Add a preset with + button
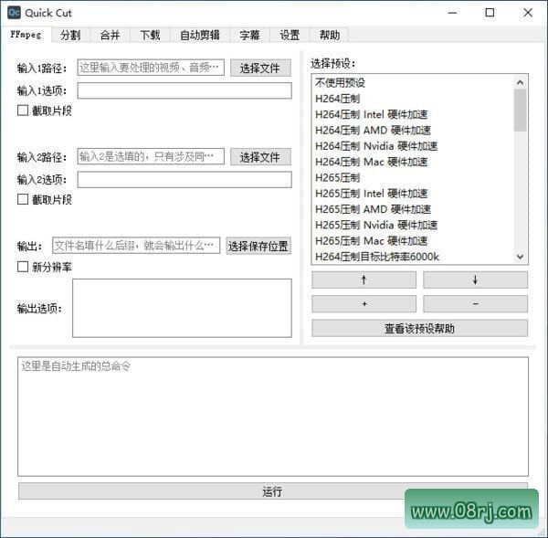This screenshot has height=538, width=548. click(364, 304)
